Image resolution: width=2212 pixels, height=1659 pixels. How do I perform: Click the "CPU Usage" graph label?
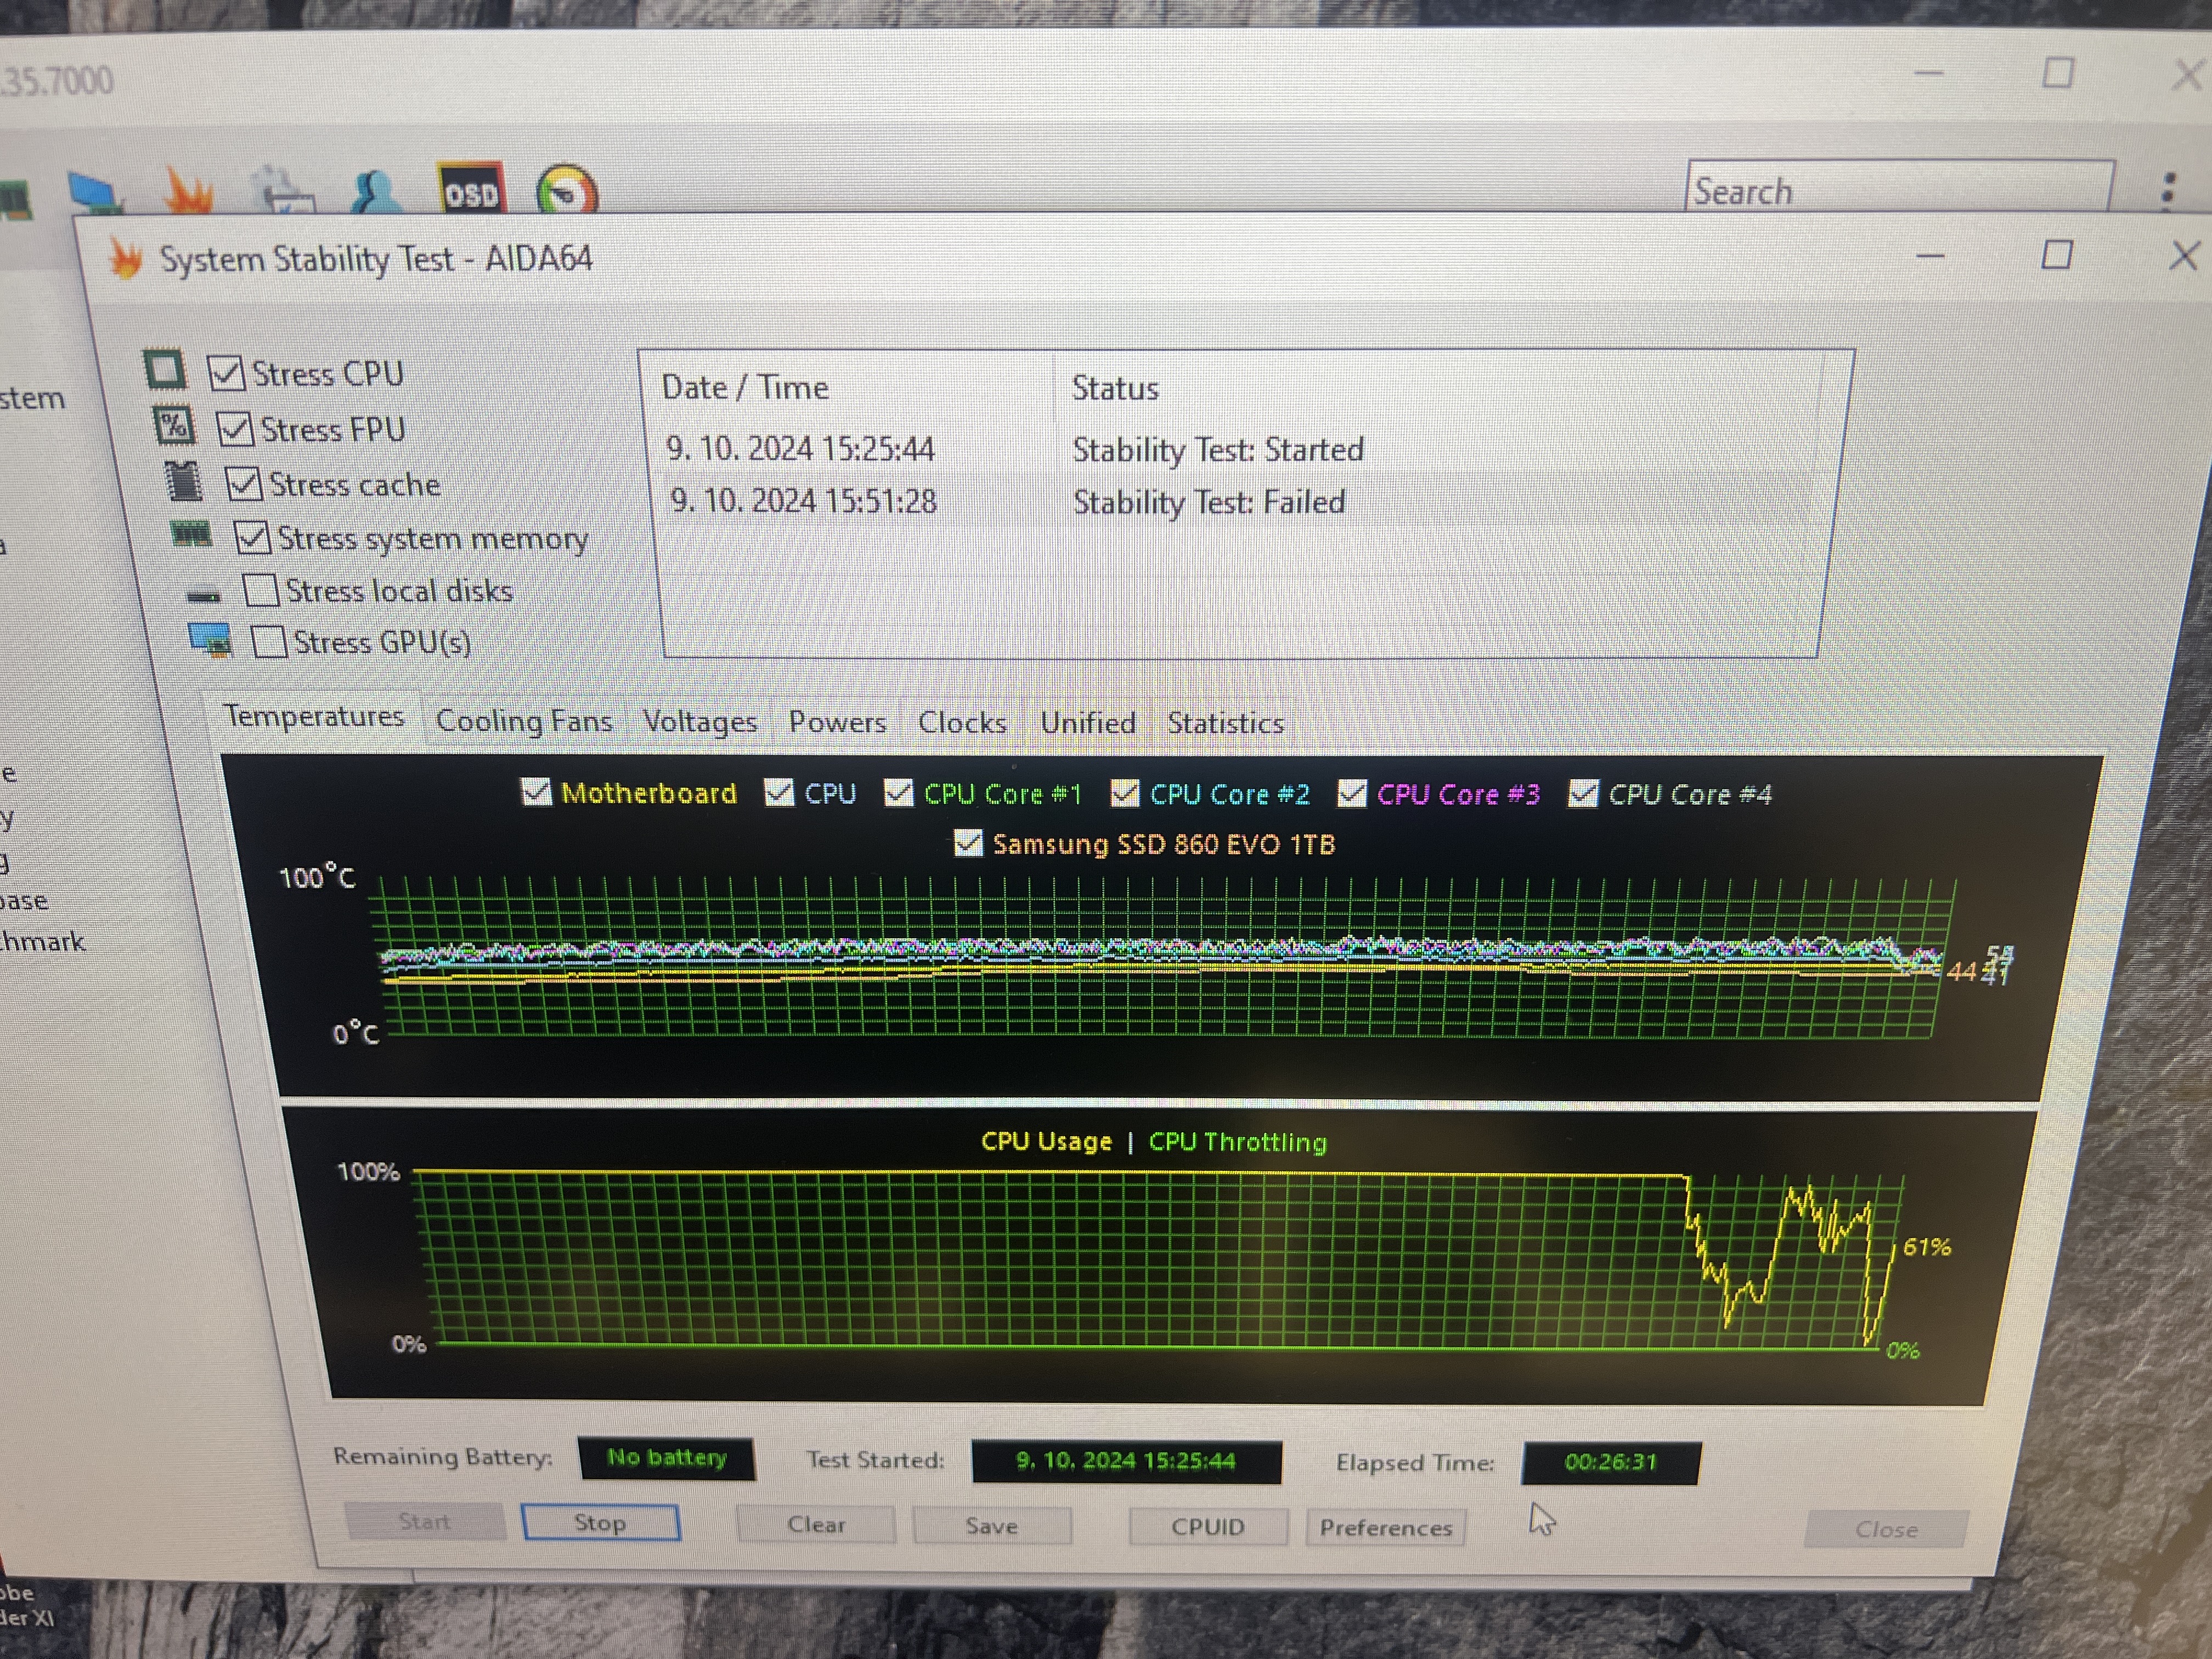[1046, 1141]
